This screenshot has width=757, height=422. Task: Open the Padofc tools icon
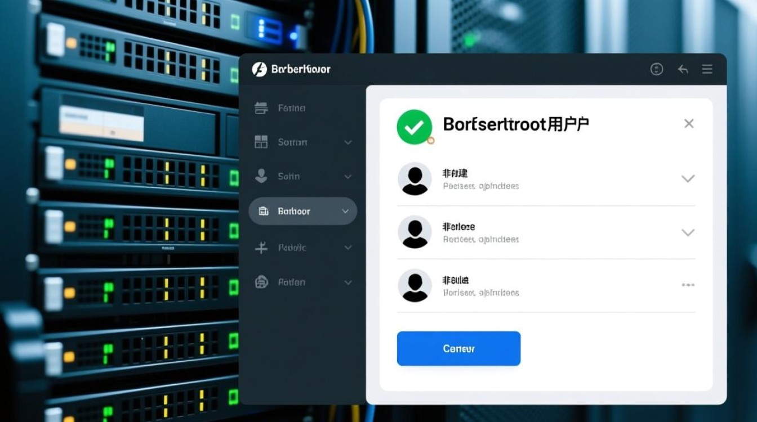[261, 247]
